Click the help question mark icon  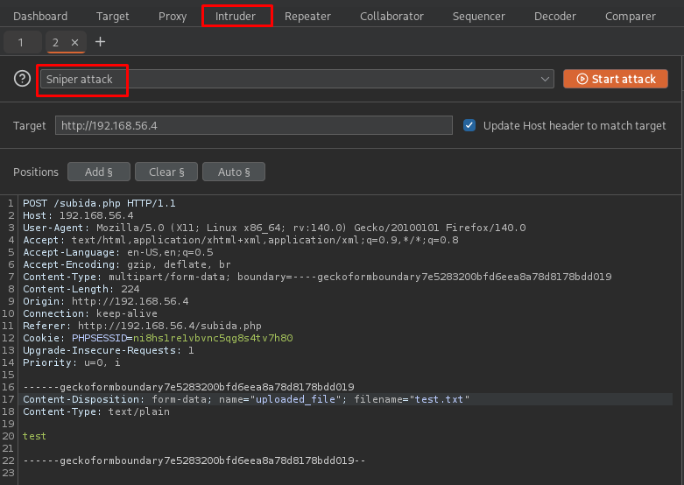[x=23, y=79]
